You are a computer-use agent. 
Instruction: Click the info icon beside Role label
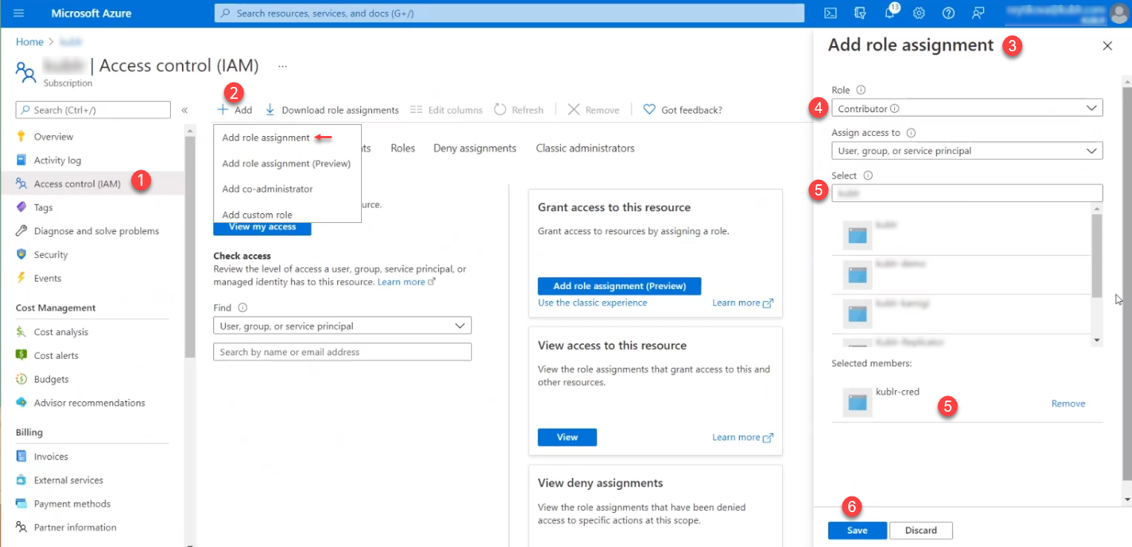862,90
